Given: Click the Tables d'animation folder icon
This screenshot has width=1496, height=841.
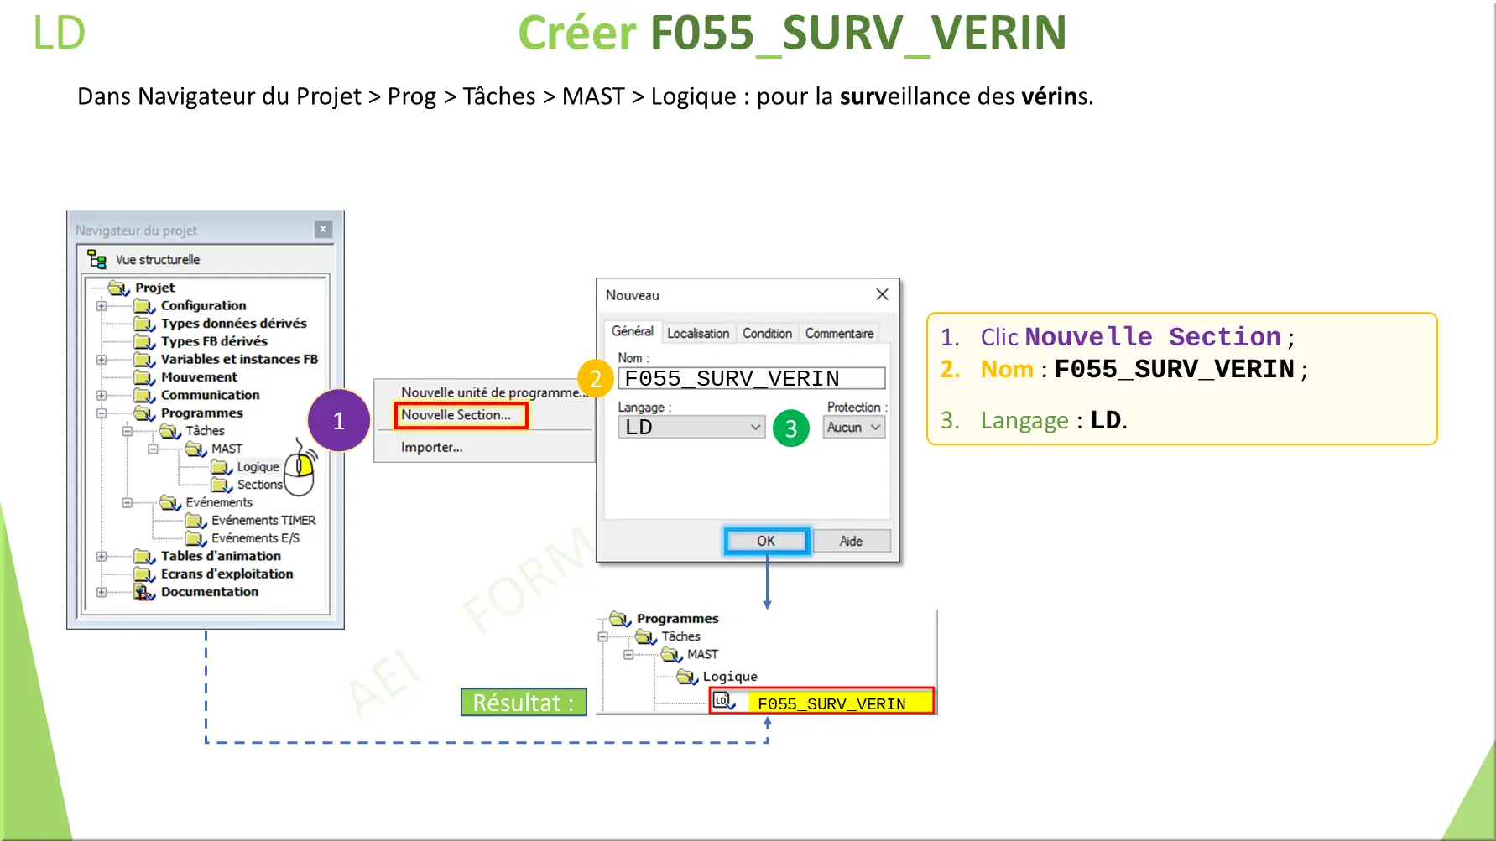Looking at the screenshot, I should tap(143, 556).
